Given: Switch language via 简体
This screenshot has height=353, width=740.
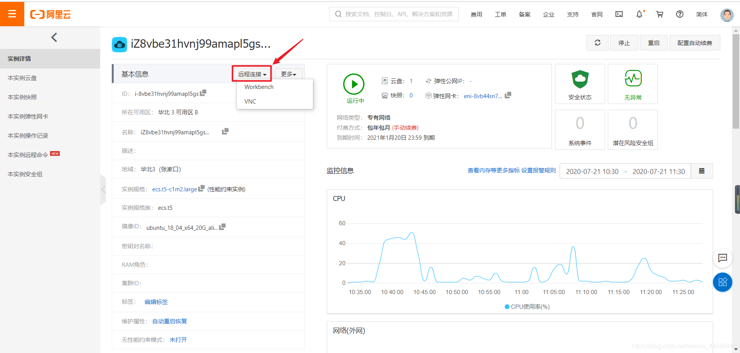Looking at the screenshot, I should (702, 14).
